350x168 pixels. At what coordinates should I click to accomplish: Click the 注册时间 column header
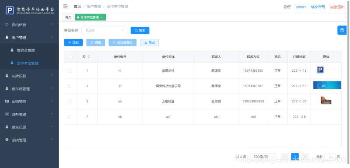299,57
